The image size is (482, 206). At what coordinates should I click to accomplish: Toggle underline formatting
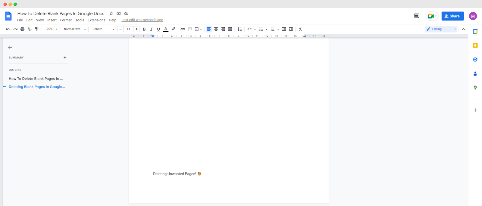(x=158, y=29)
